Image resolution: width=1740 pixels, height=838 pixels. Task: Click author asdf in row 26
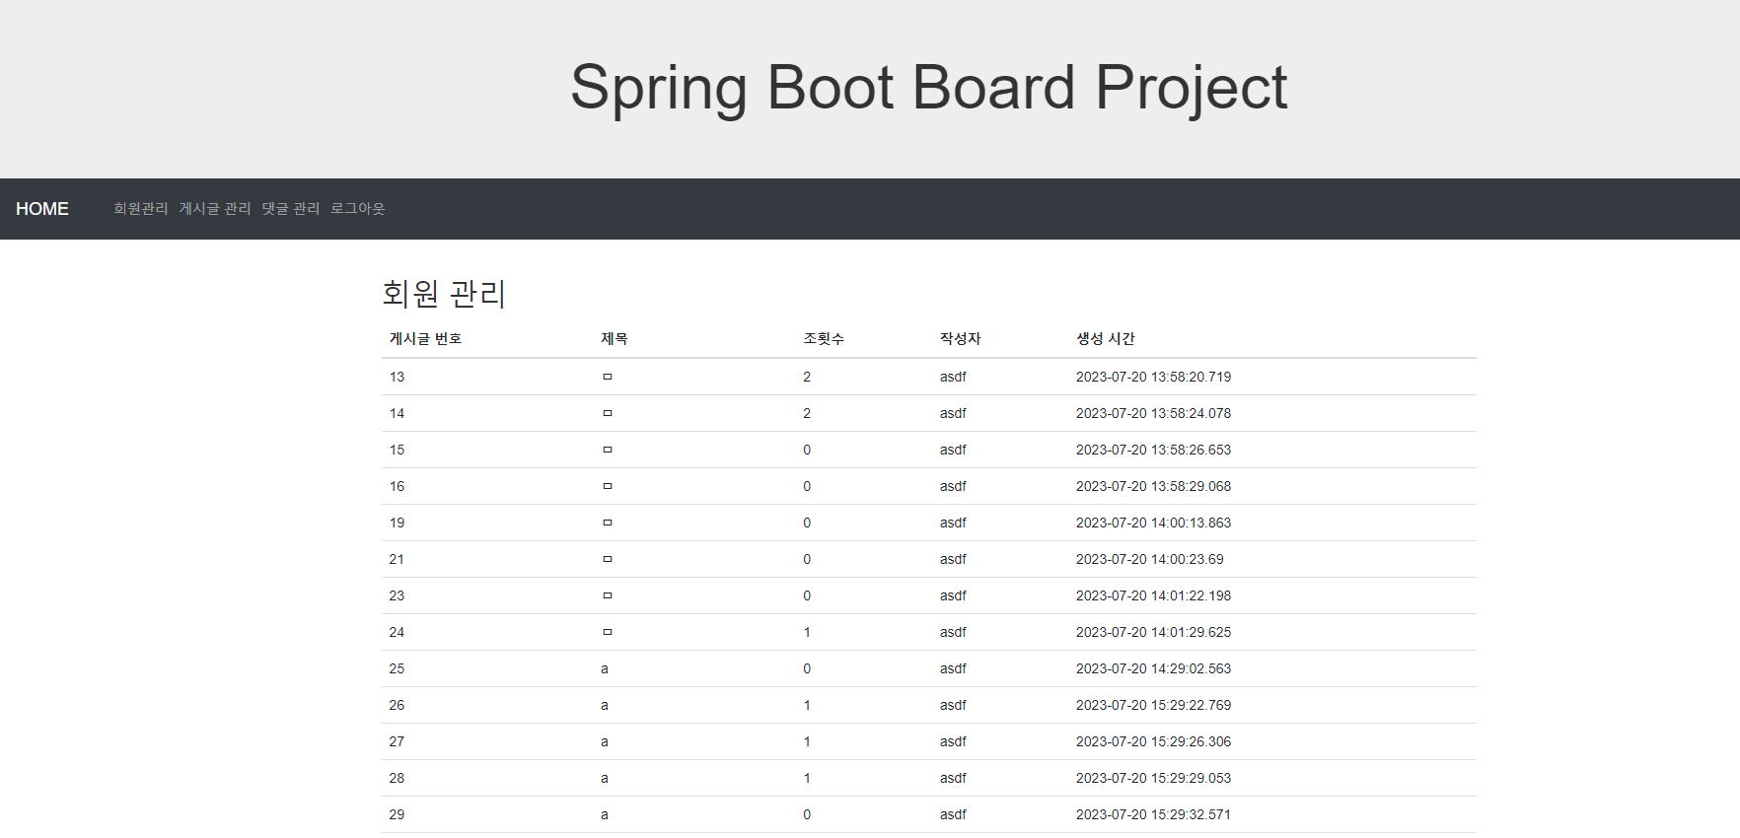(x=953, y=705)
